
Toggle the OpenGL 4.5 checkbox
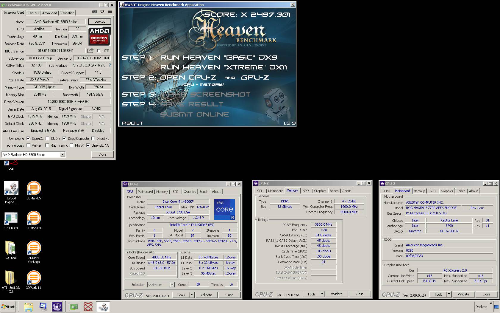pyautogui.click(x=88, y=145)
